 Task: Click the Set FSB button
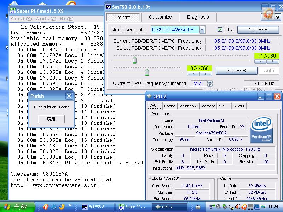pos(236,71)
